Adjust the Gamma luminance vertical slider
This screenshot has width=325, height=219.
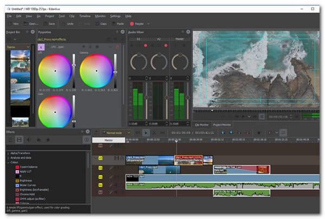coord(115,71)
